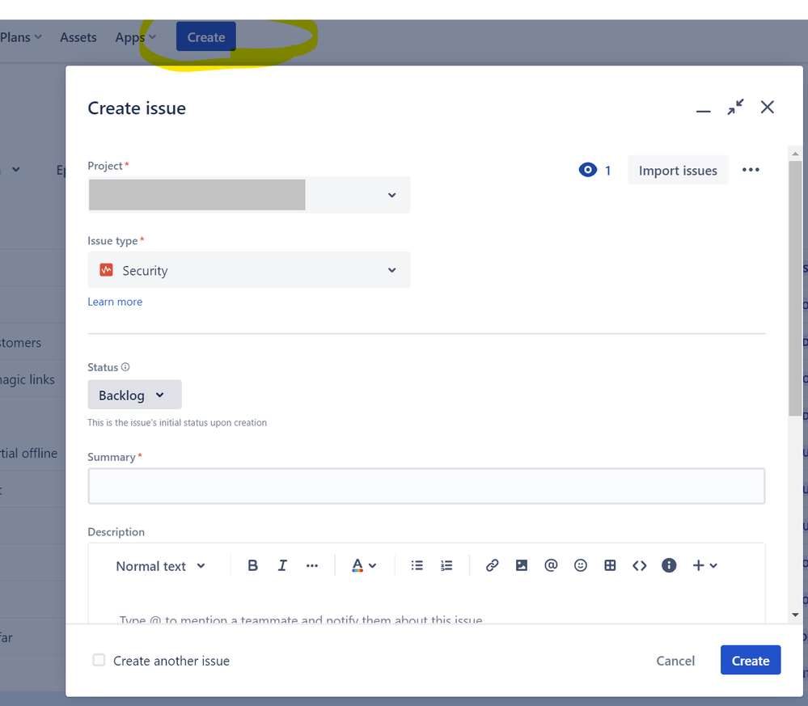Mention a teammate with @ icon

551,565
